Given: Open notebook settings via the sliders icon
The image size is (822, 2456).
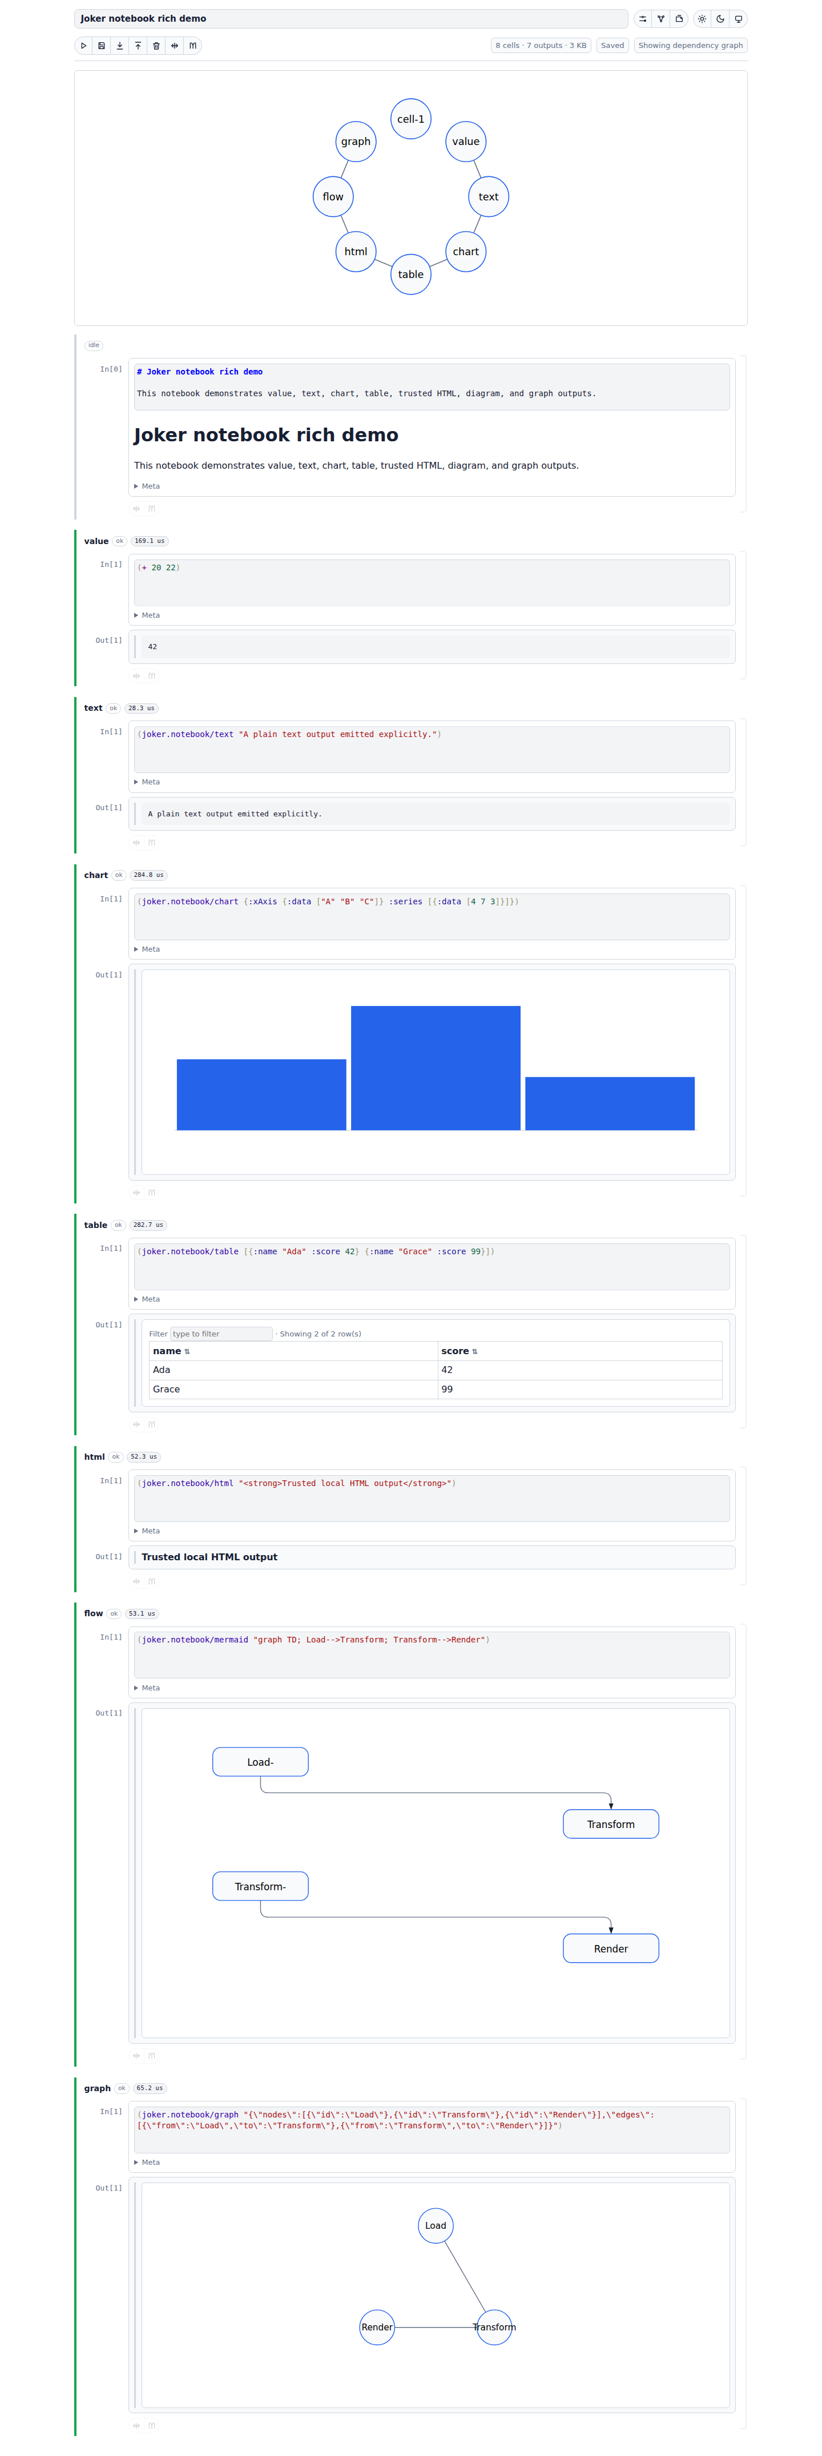Looking at the screenshot, I should [x=643, y=19].
